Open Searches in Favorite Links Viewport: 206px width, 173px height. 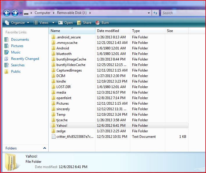coord(18,65)
